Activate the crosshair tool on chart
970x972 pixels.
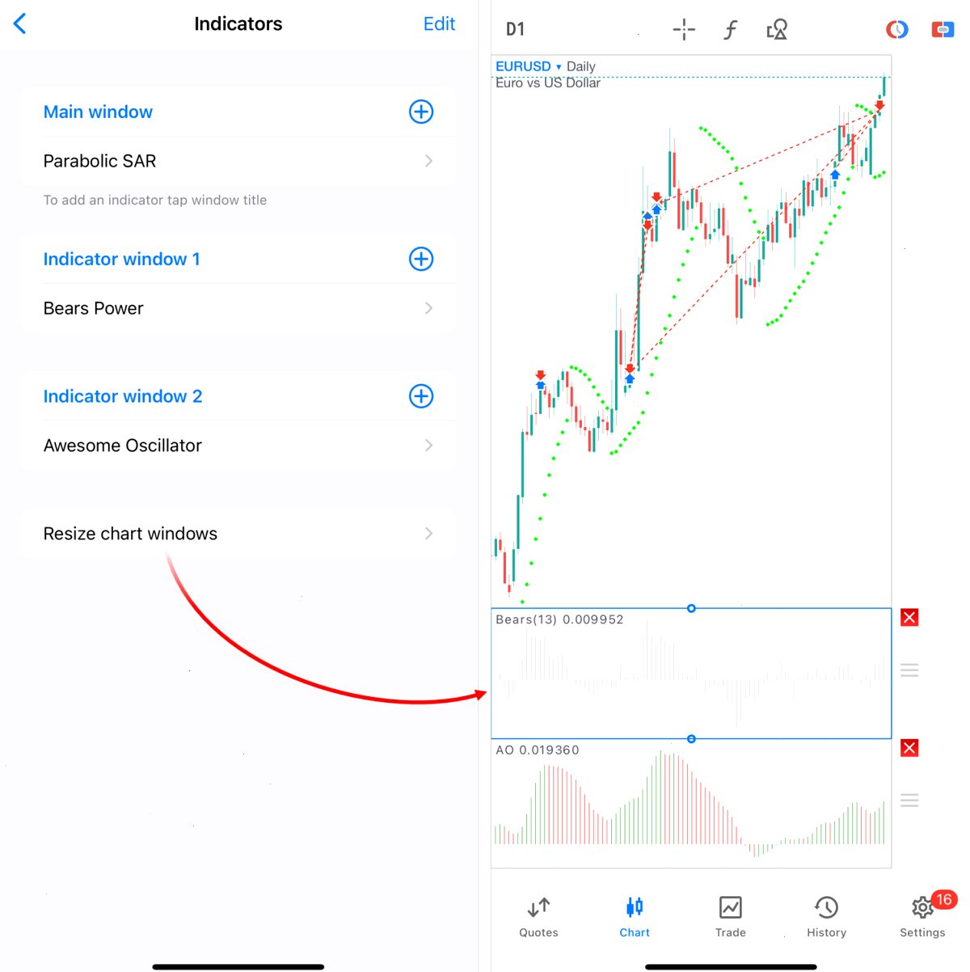click(684, 30)
